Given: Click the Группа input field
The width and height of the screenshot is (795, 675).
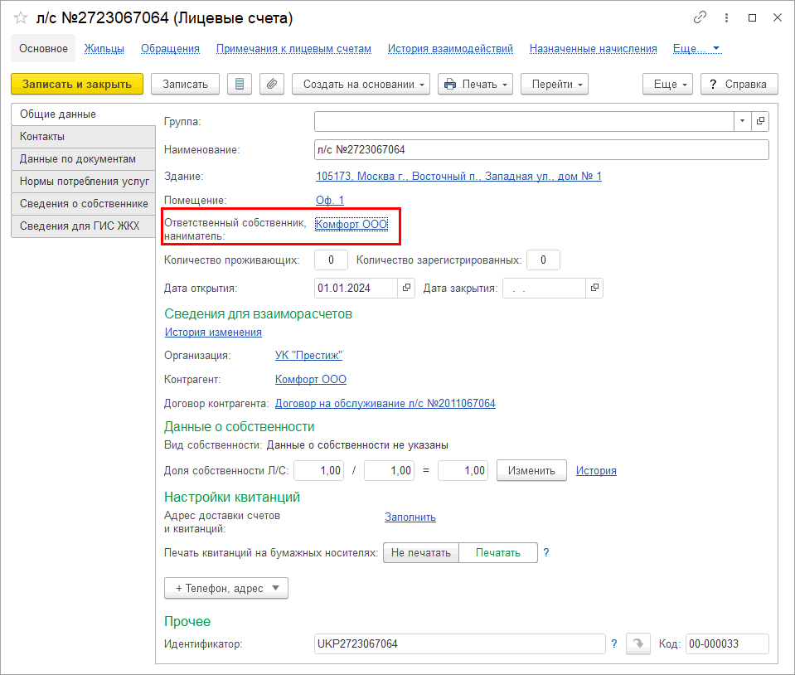Looking at the screenshot, I should tap(524, 121).
